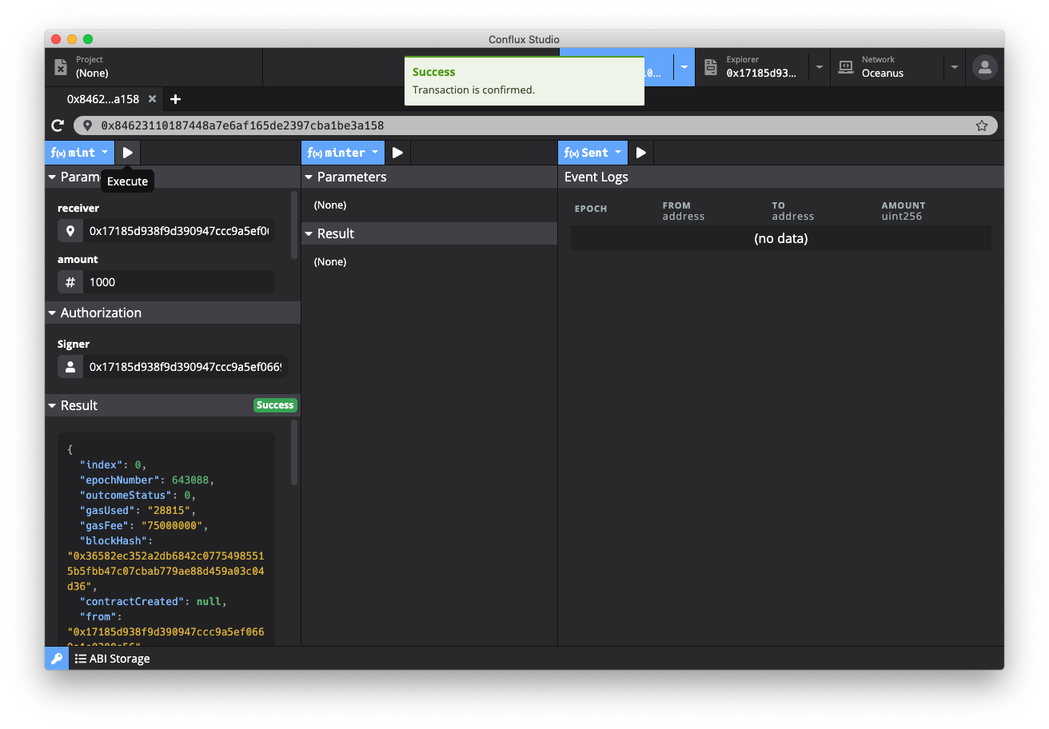Open the mint function dropdown
1049x729 pixels.
[x=80, y=153]
